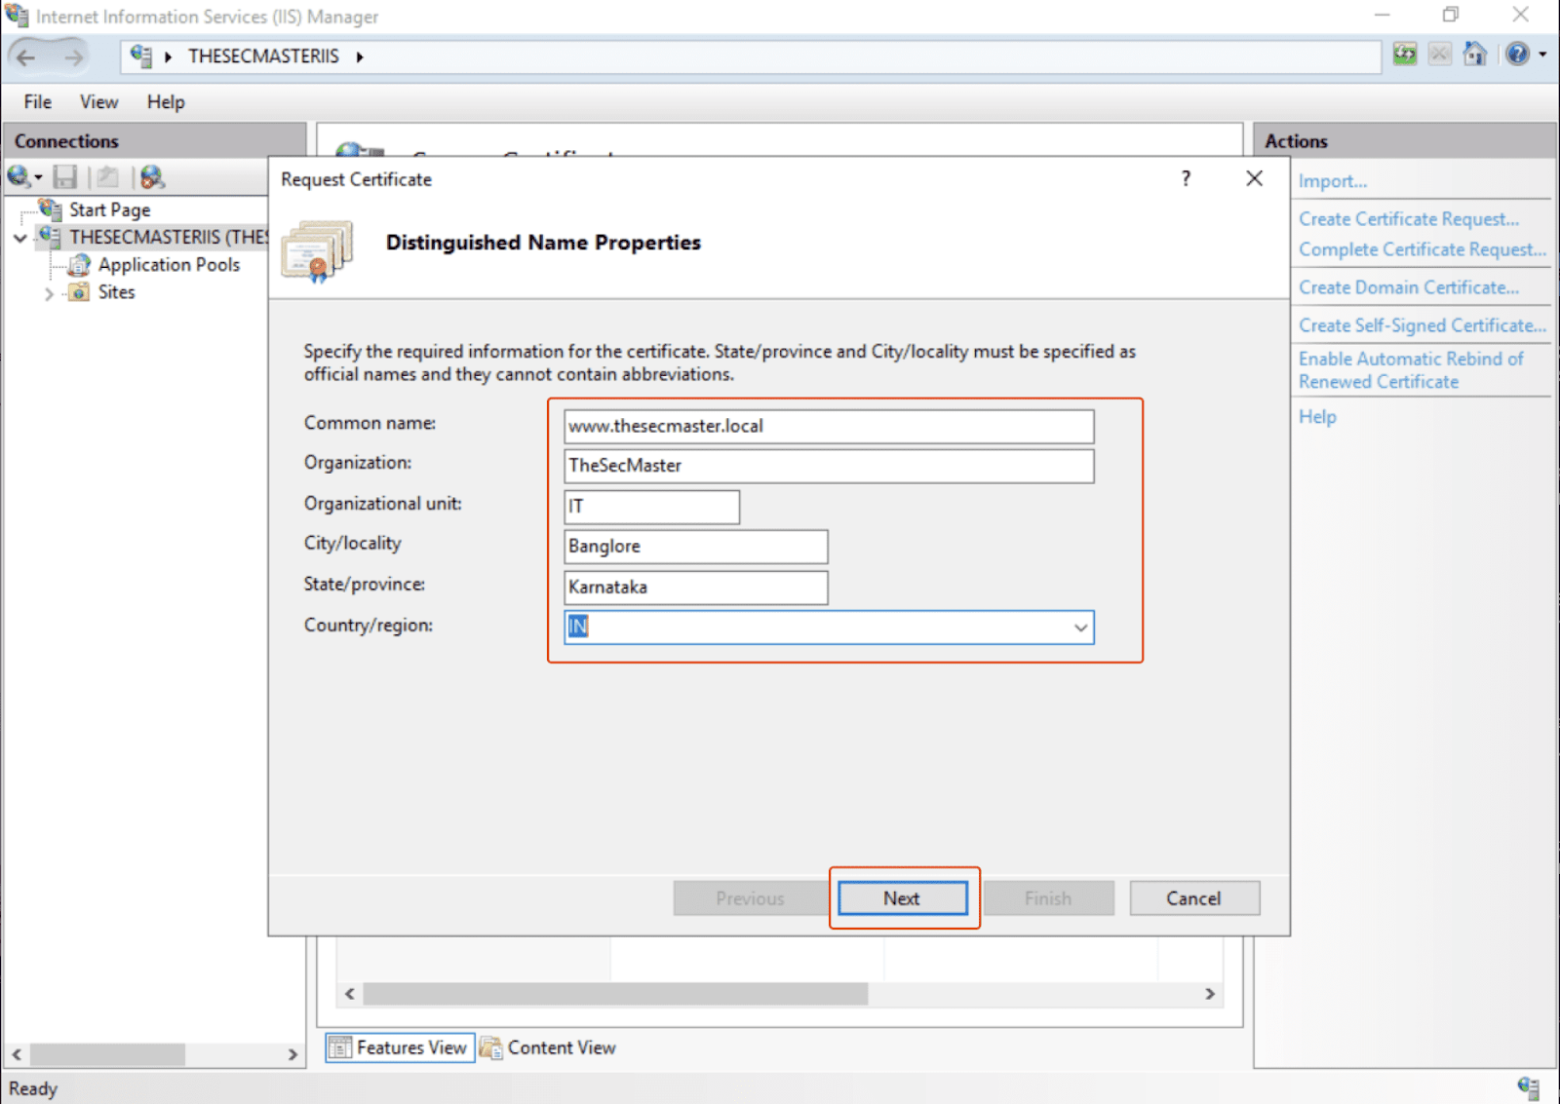Click the State/province field

pyautogui.click(x=696, y=588)
